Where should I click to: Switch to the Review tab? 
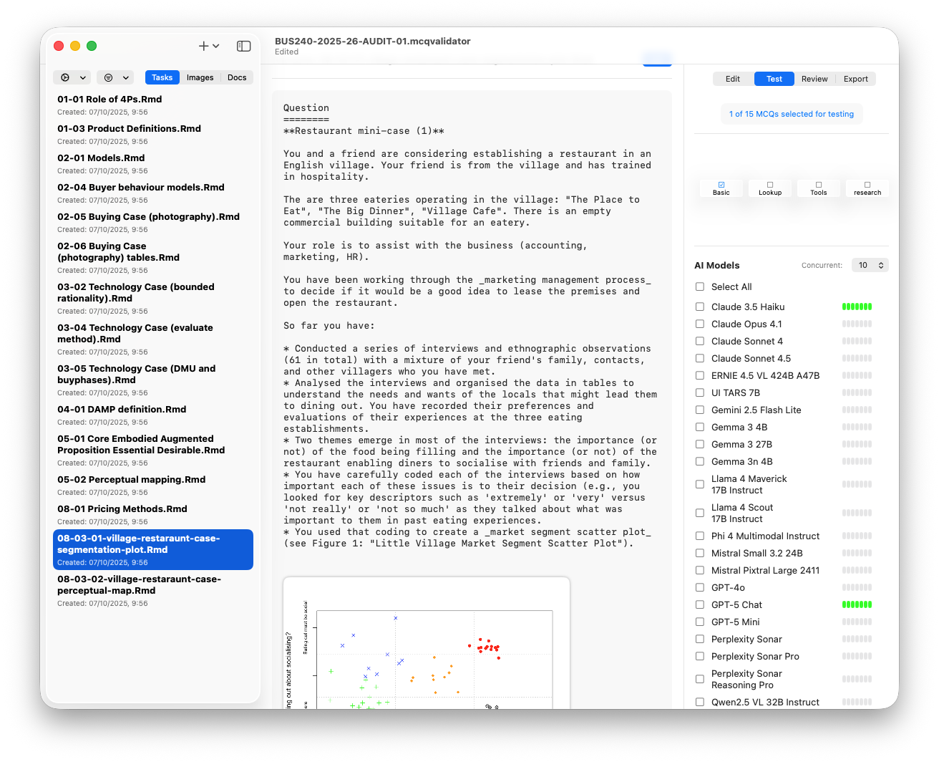(x=814, y=79)
